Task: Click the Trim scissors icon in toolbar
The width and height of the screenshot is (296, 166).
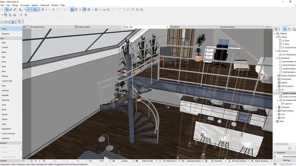Action: (x=104, y=9)
